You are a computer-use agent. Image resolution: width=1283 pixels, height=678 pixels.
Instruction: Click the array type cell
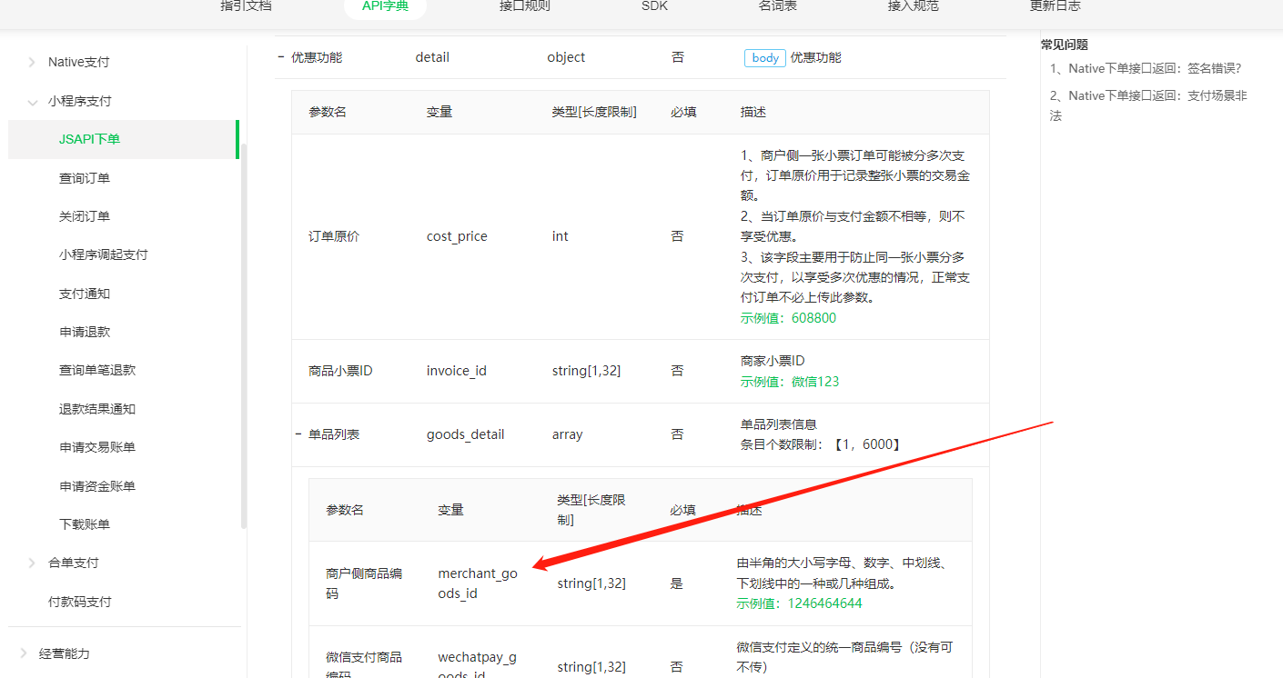[x=568, y=434]
